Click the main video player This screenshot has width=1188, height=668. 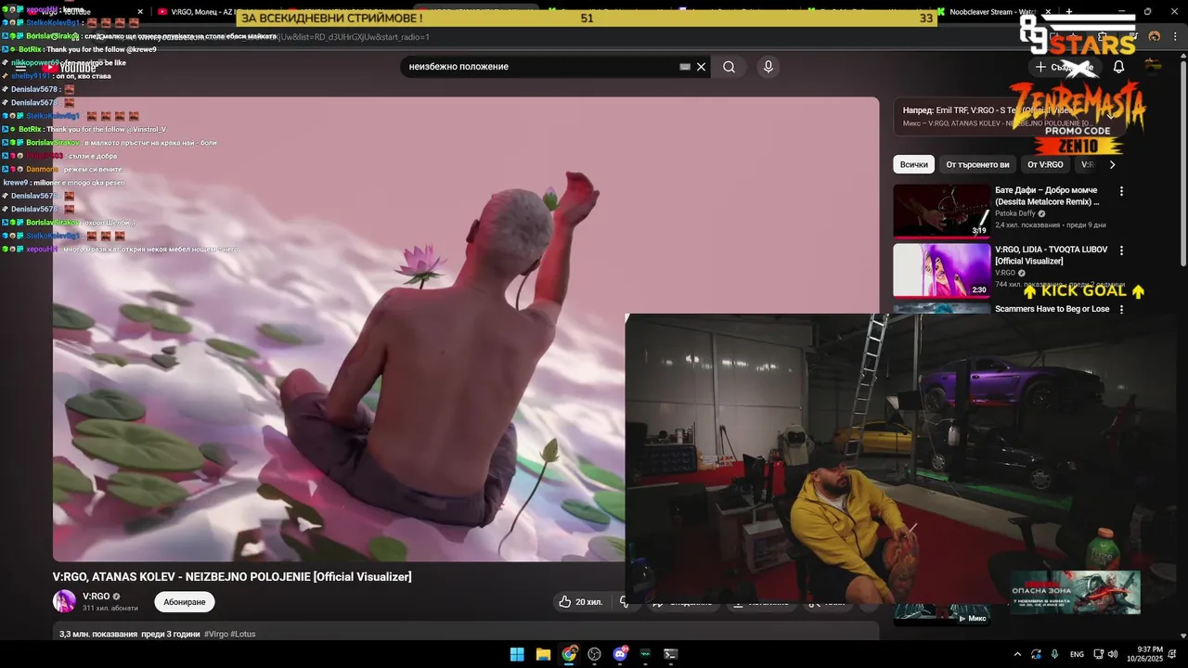(466, 328)
